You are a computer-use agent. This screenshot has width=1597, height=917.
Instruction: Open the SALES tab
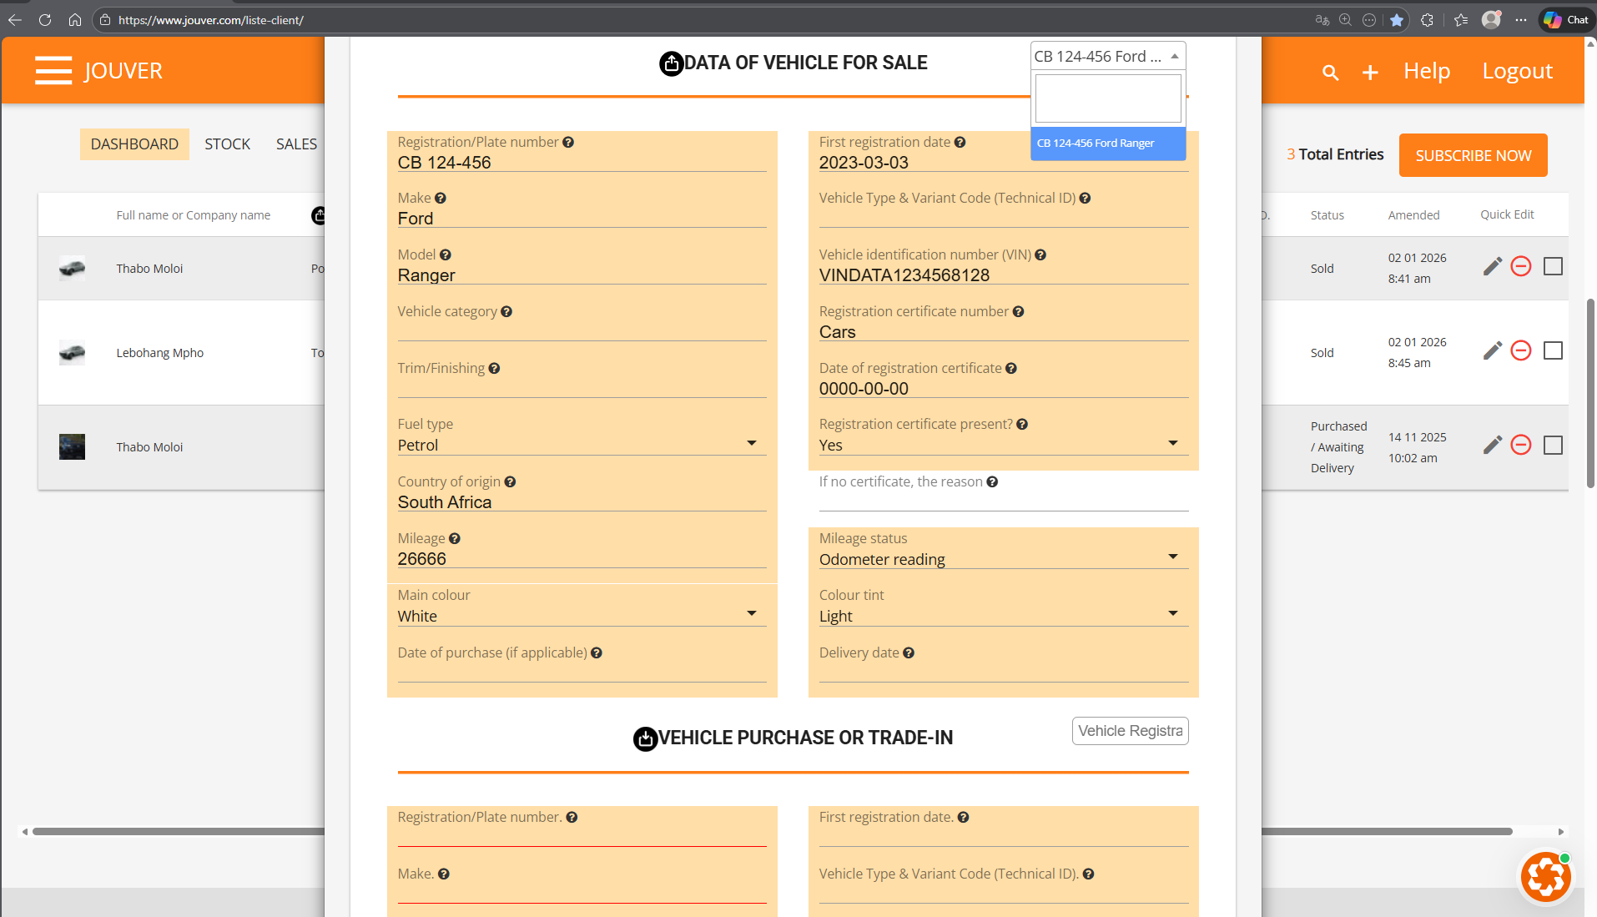pos(296,144)
